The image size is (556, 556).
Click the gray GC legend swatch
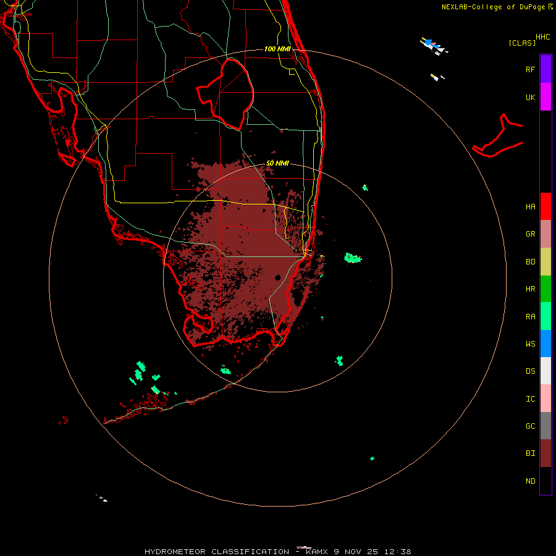point(545,426)
